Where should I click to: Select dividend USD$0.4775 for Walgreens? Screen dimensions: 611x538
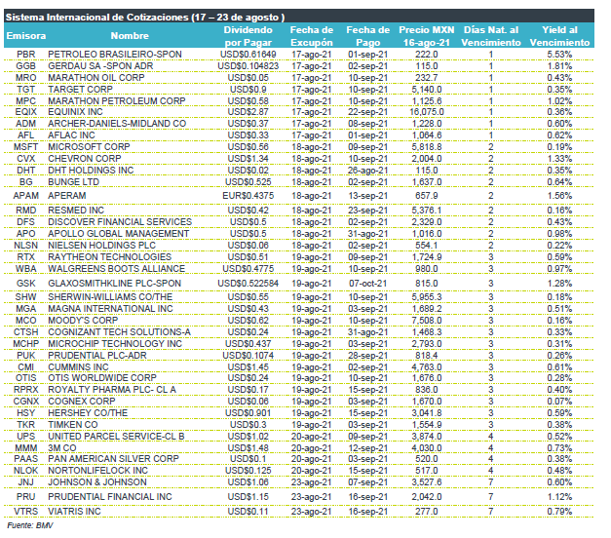point(248,269)
